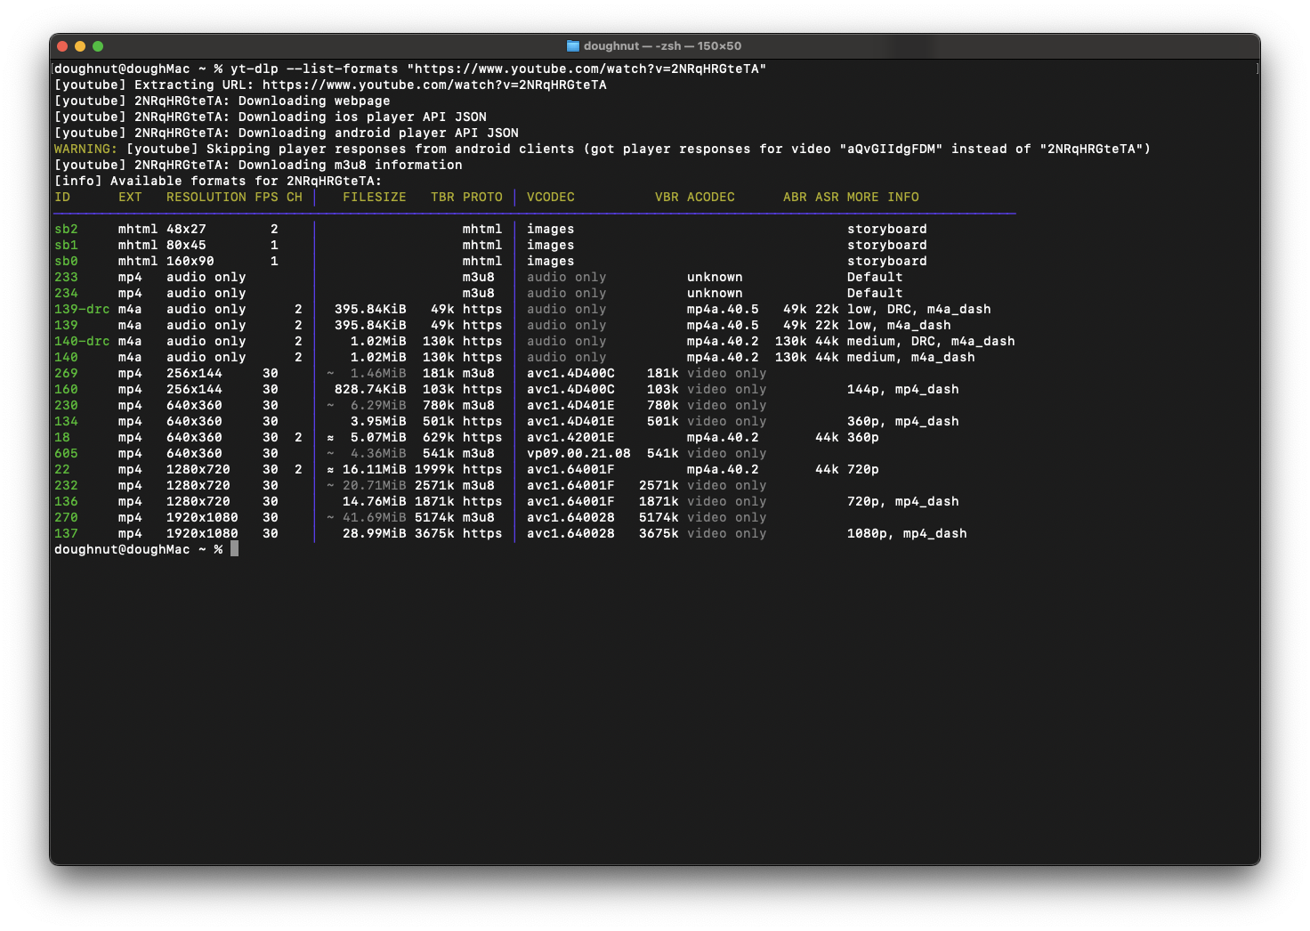Click format ID '232'
The width and height of the screenshot is (1310, 931).
click(x=66, y=485)
